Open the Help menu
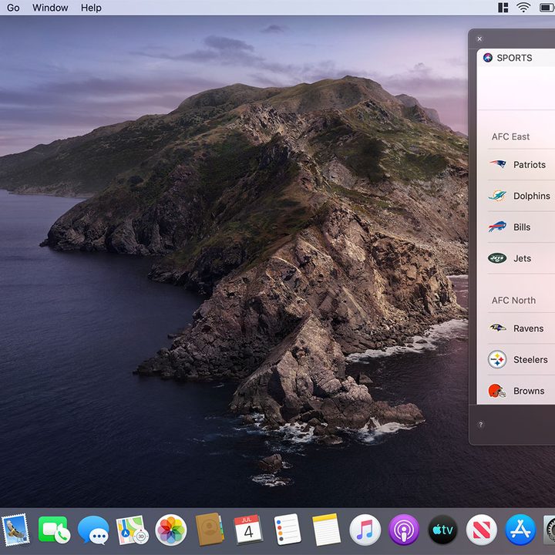 [91, 8]
